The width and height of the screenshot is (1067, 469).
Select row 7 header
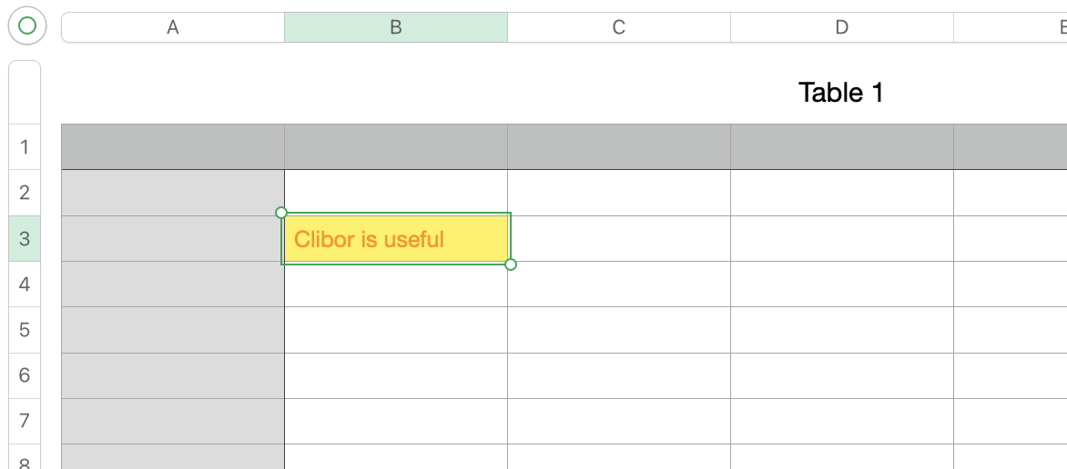25,422
